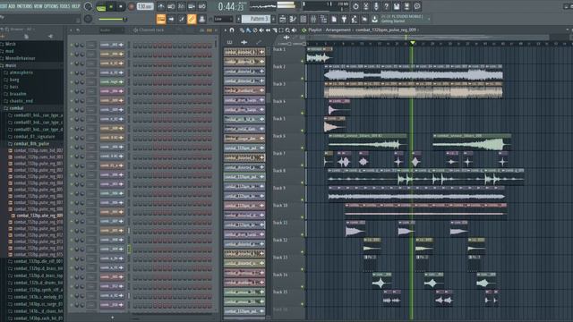Toggle the metronome icon
This screenshot has width=573, height=322.
[x=161, y=6]
